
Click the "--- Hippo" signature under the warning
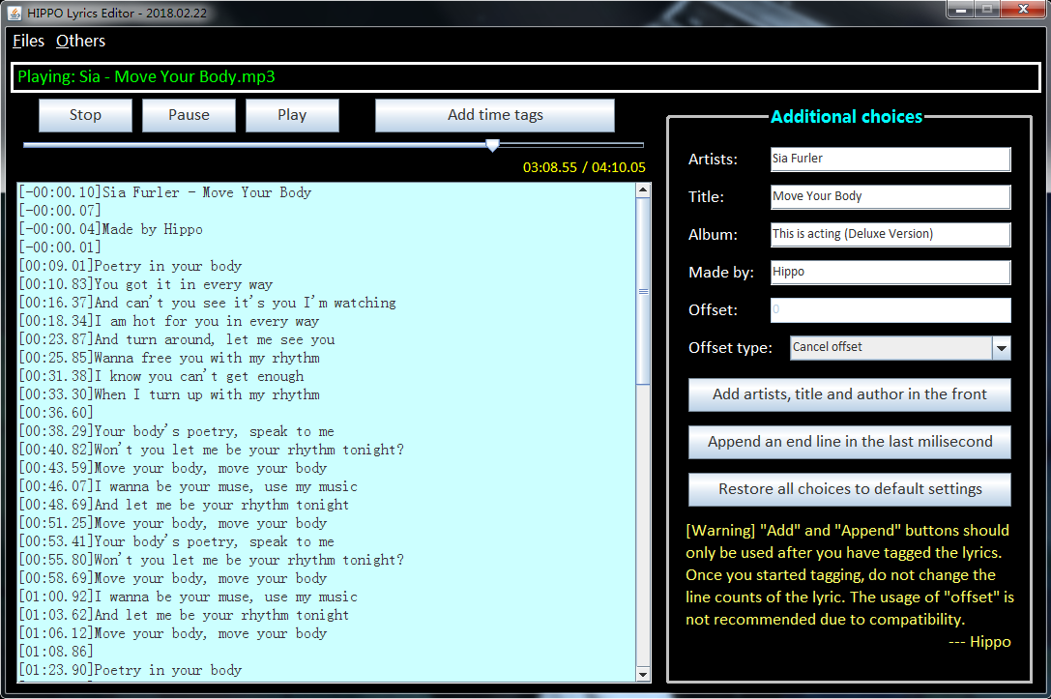tap(979, 642)
